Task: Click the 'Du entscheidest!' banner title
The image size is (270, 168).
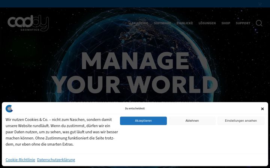Action: 135,109
